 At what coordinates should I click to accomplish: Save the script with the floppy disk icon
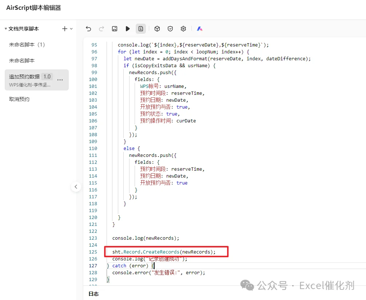click(x=115, y=29)
